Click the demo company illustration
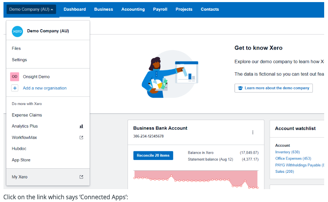328x202 pixels. (x=170, y=74)
